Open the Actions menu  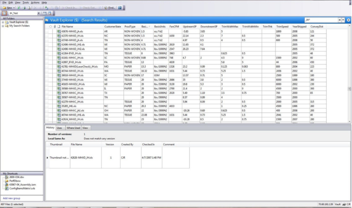click(35, 2)
